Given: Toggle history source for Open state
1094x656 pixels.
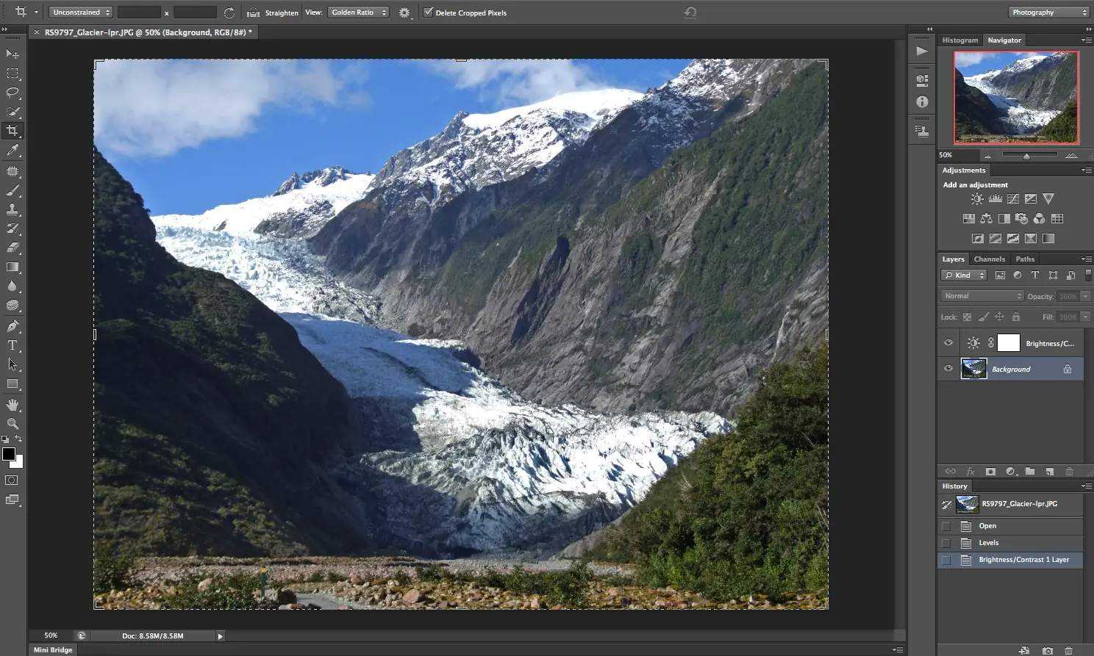Looking at the screenshot, I should pyautogui.click(x=946, y=526).
